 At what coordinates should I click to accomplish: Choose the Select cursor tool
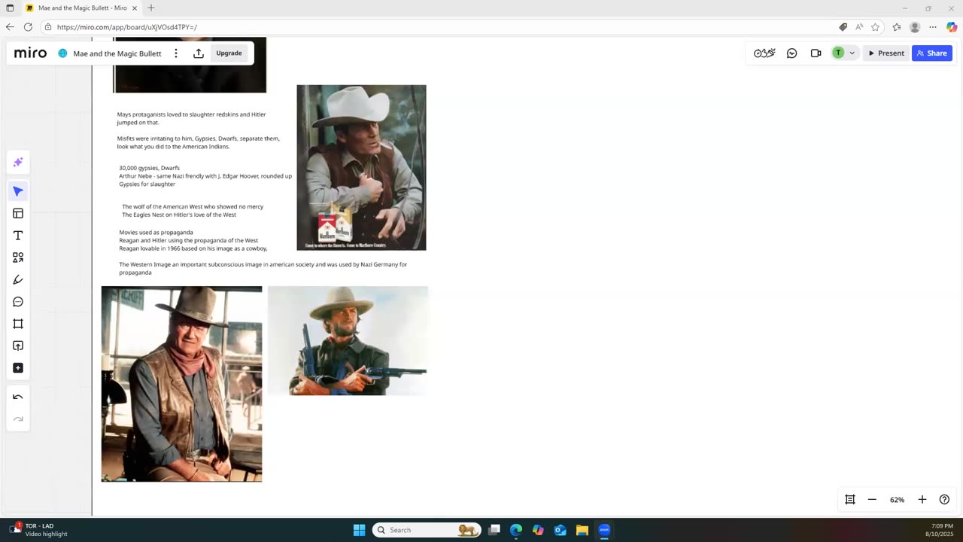click(x=18, y=191)
